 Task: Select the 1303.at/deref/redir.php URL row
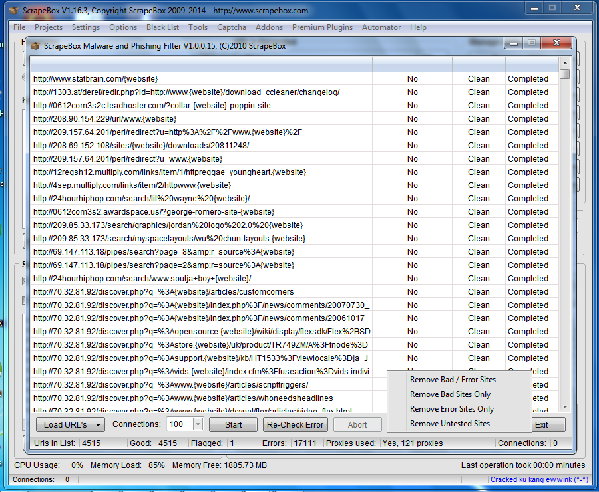tap(295, 92)
